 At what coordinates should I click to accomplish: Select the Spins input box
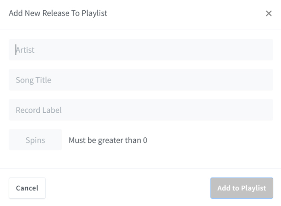click(x=35, y=140)
